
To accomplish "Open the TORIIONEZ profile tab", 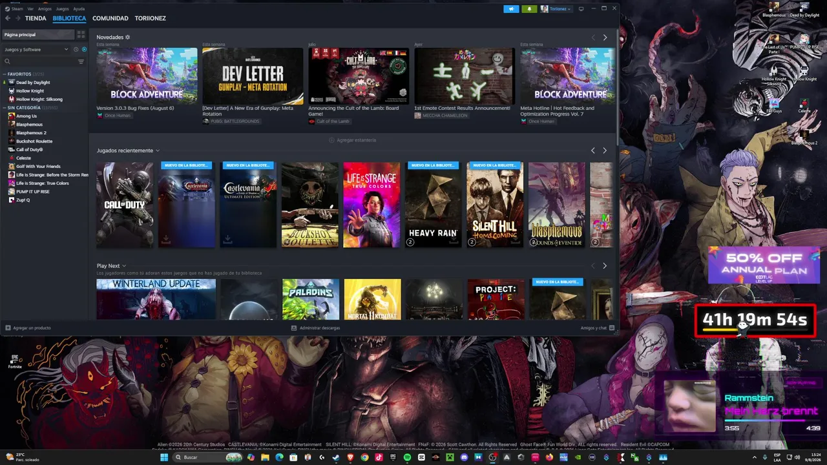I will point(151,19).
